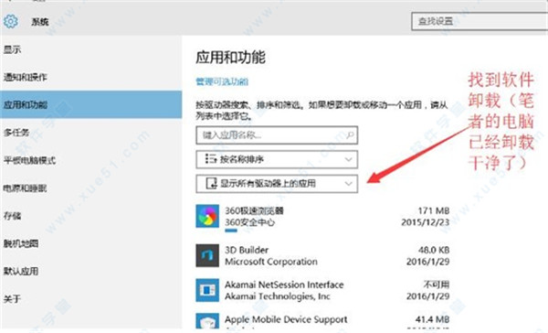Click the 171 MB size value
This screenshot has height=333, width=548.
434,210
